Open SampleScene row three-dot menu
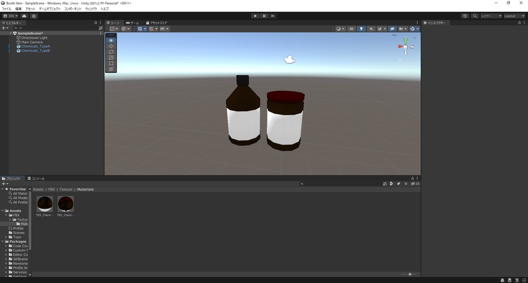This screenshot has height=283, width=528. coord(101,33)
